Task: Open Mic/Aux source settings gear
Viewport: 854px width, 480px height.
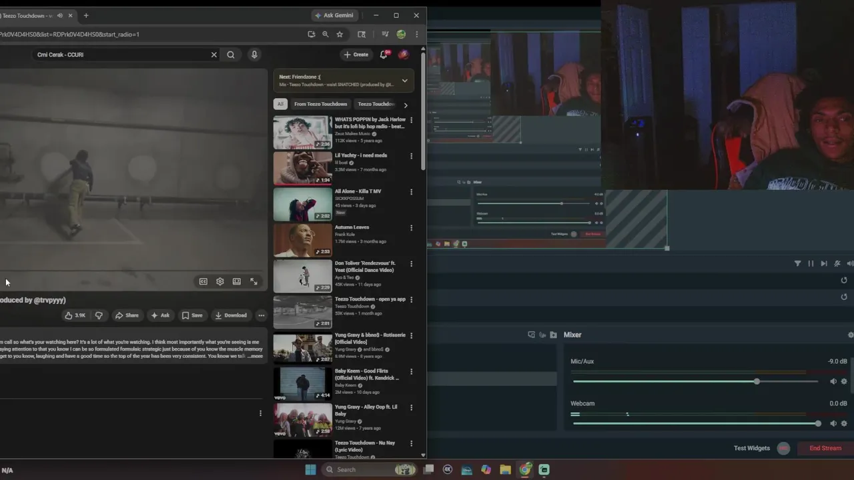Action: click(x=844, y=381)
